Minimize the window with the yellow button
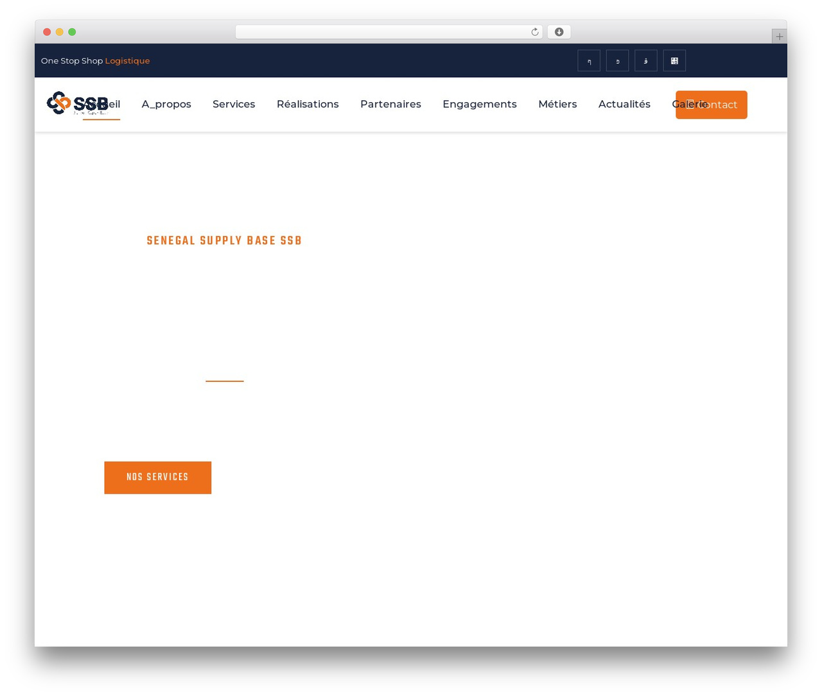822x696 pixels. point(60,32)
